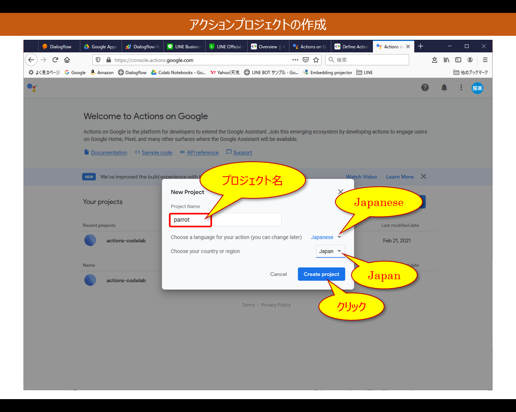This screenshot has width=516, height=412.
Task: Close the active Actions on Google tab
Action: [408, 46]
